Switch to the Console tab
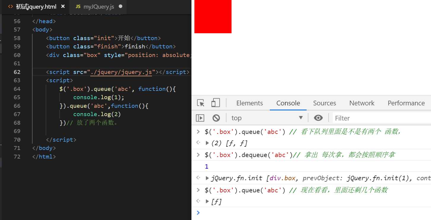The height and width of the screenshot is (220, 431). [288, 103]
